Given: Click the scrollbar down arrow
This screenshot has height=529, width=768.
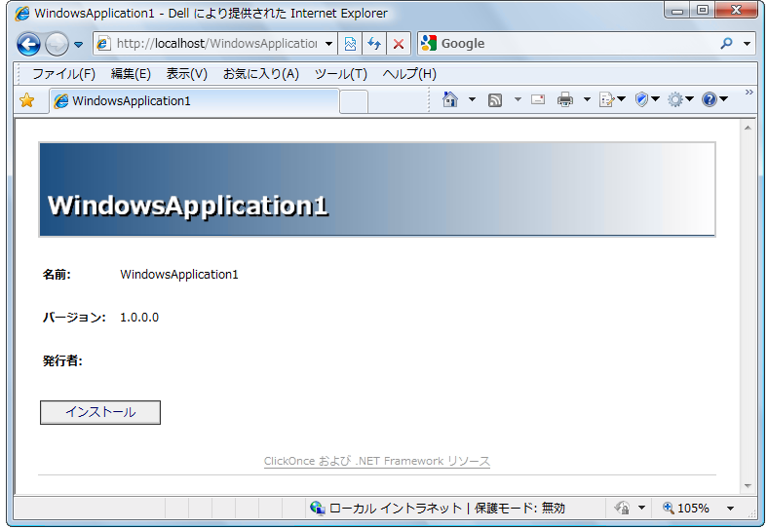Looking at the screenshot, I should [748, 486].
